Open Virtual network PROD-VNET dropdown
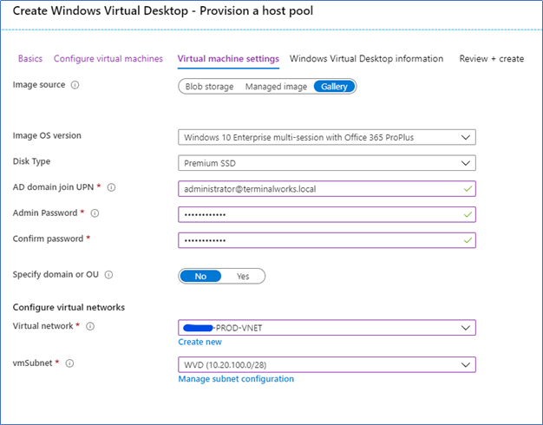The height and width of the screenshot is (425, 543). 327,328
